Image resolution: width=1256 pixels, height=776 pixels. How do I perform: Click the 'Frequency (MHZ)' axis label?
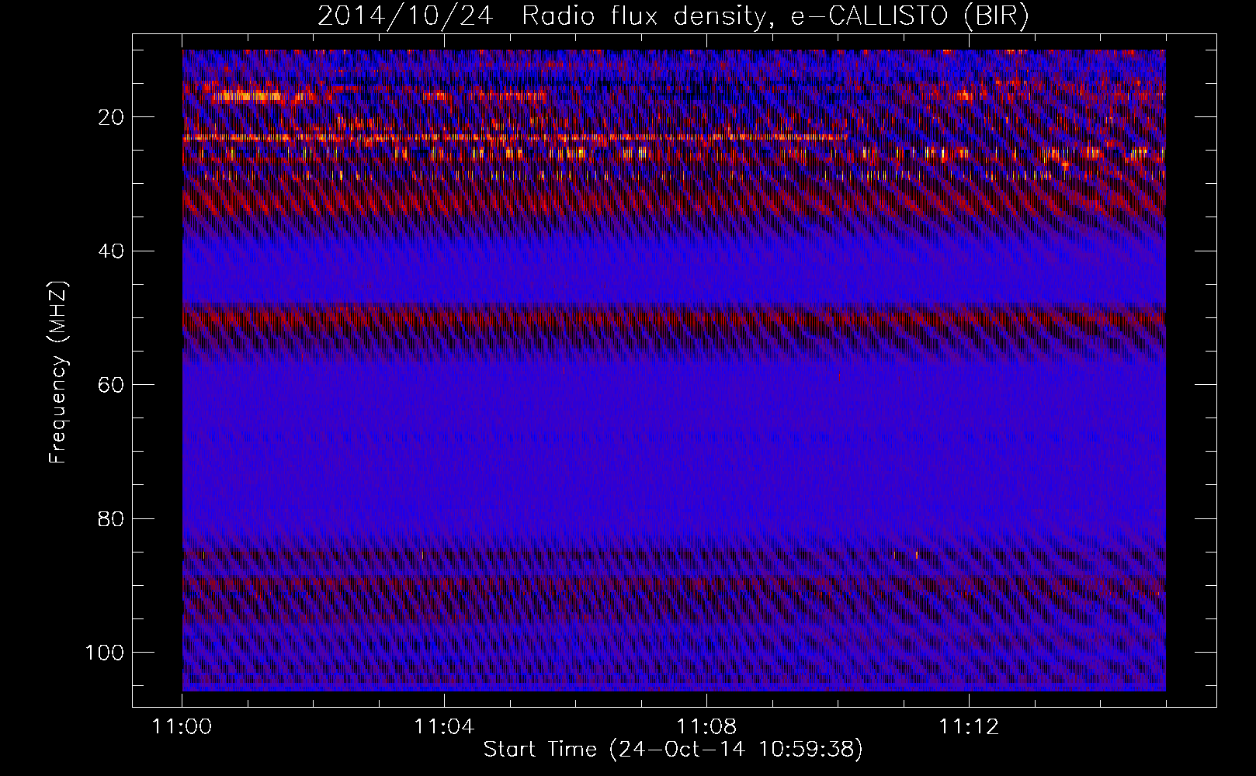click(58, 372)
